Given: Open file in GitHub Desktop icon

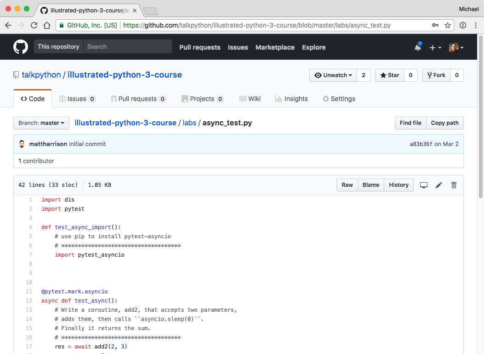Looking at the screenshot, I should pyautogui.click(x=423, y=185).
